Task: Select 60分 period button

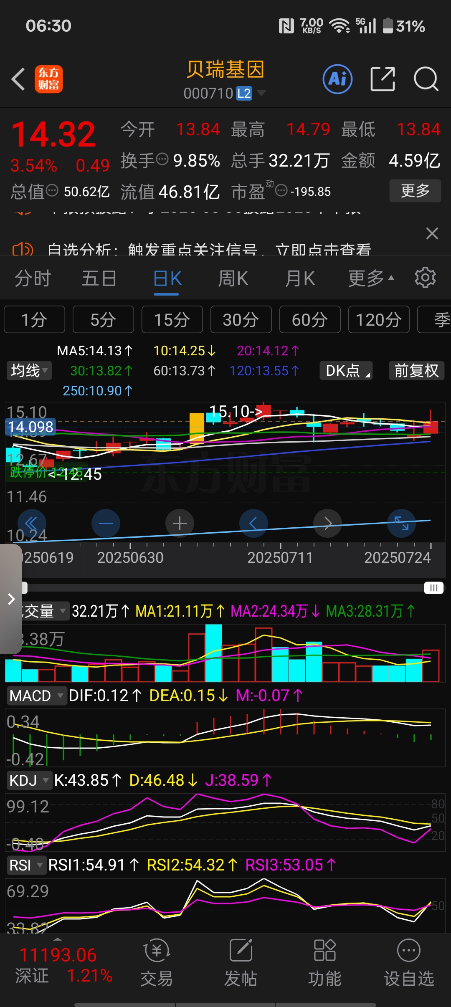Action: tap(310, 319)
